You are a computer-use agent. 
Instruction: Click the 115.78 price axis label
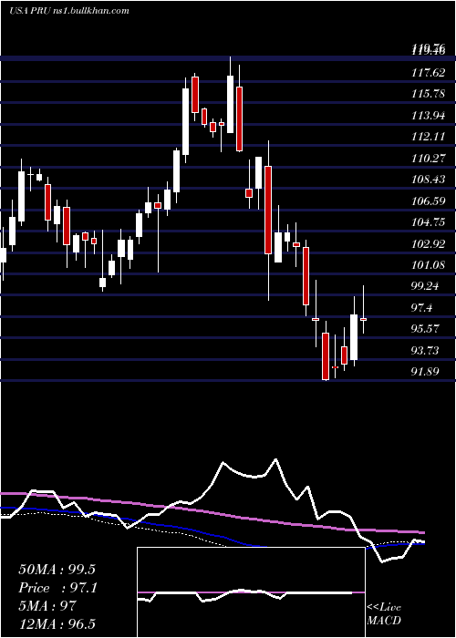click(x=428, y=94)
